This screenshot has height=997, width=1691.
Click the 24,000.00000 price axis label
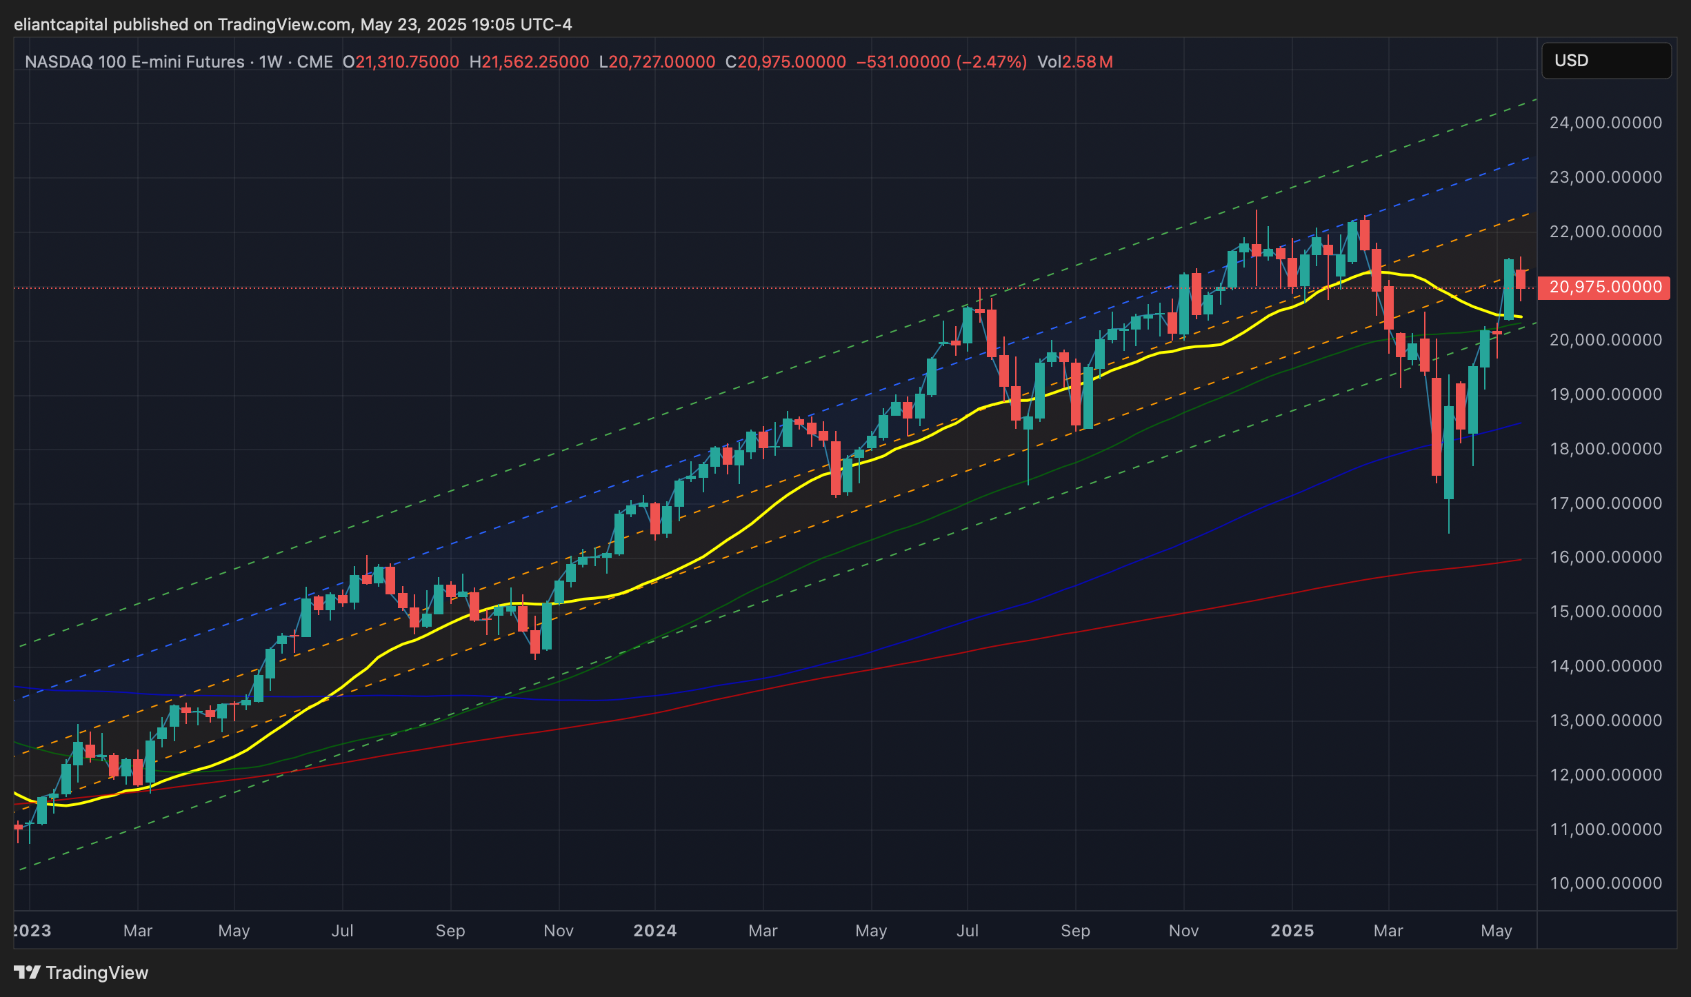[1605, 123]
